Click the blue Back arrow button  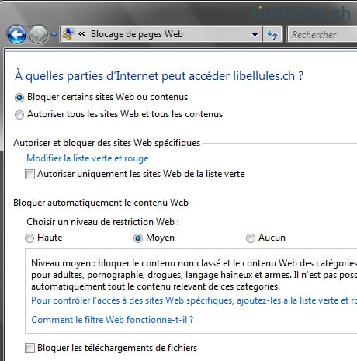pos(16,34)
